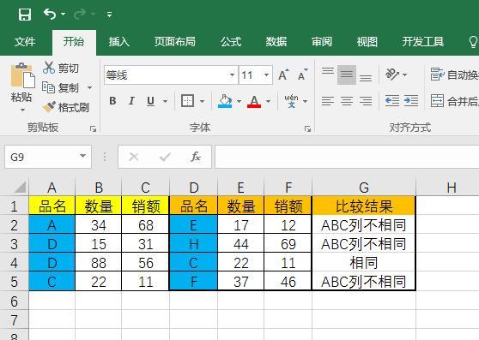Toggle 自动换行 wrap text
Screen dimensions: 479x340
pos(455,75)
